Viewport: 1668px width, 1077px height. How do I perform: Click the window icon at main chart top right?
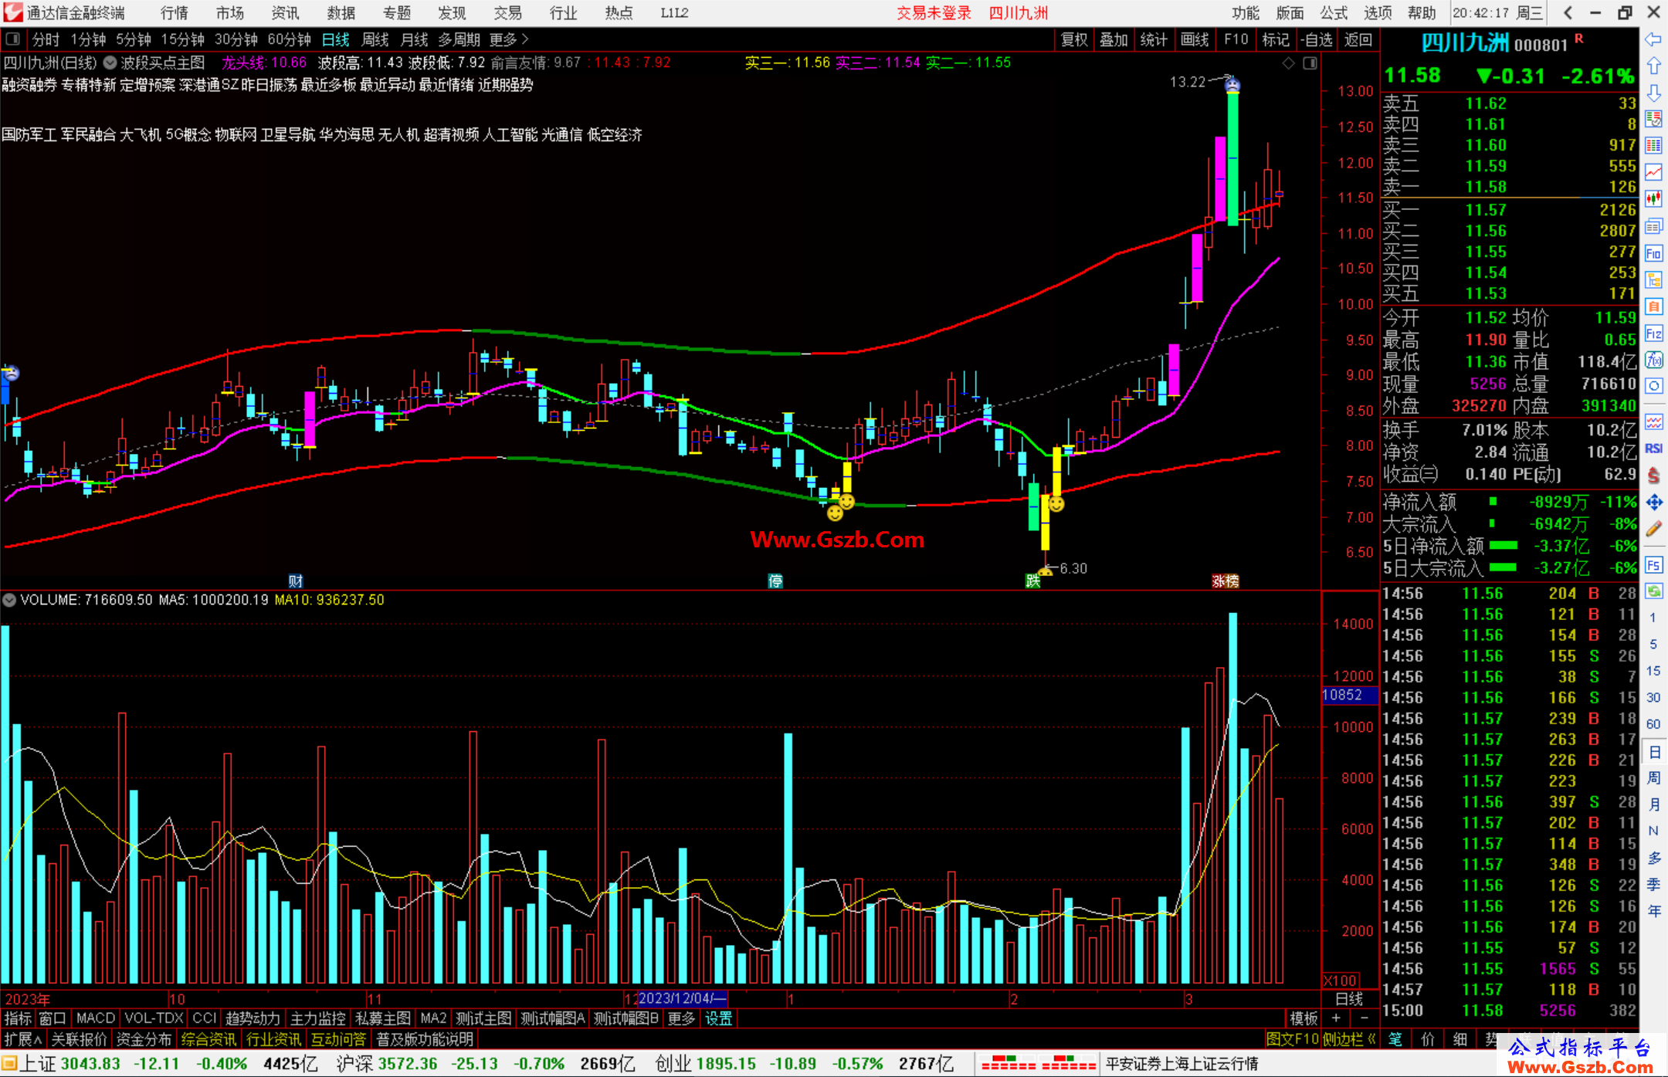coord(1310,63)
